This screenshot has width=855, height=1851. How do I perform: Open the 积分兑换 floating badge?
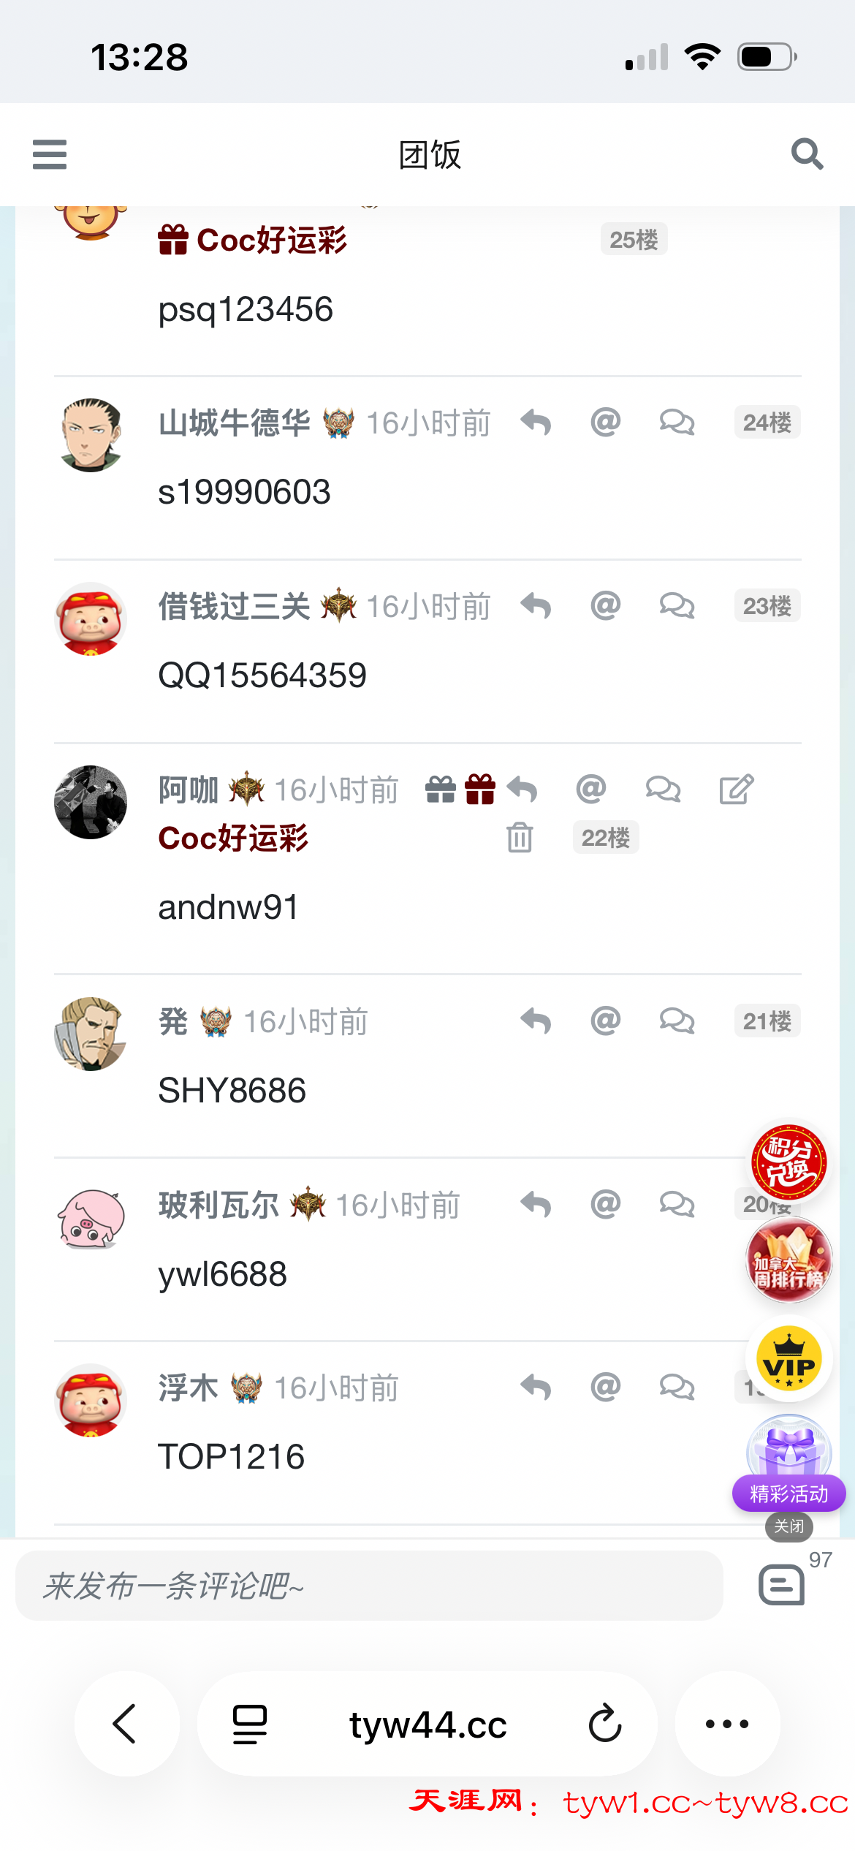pos(788,1162)
